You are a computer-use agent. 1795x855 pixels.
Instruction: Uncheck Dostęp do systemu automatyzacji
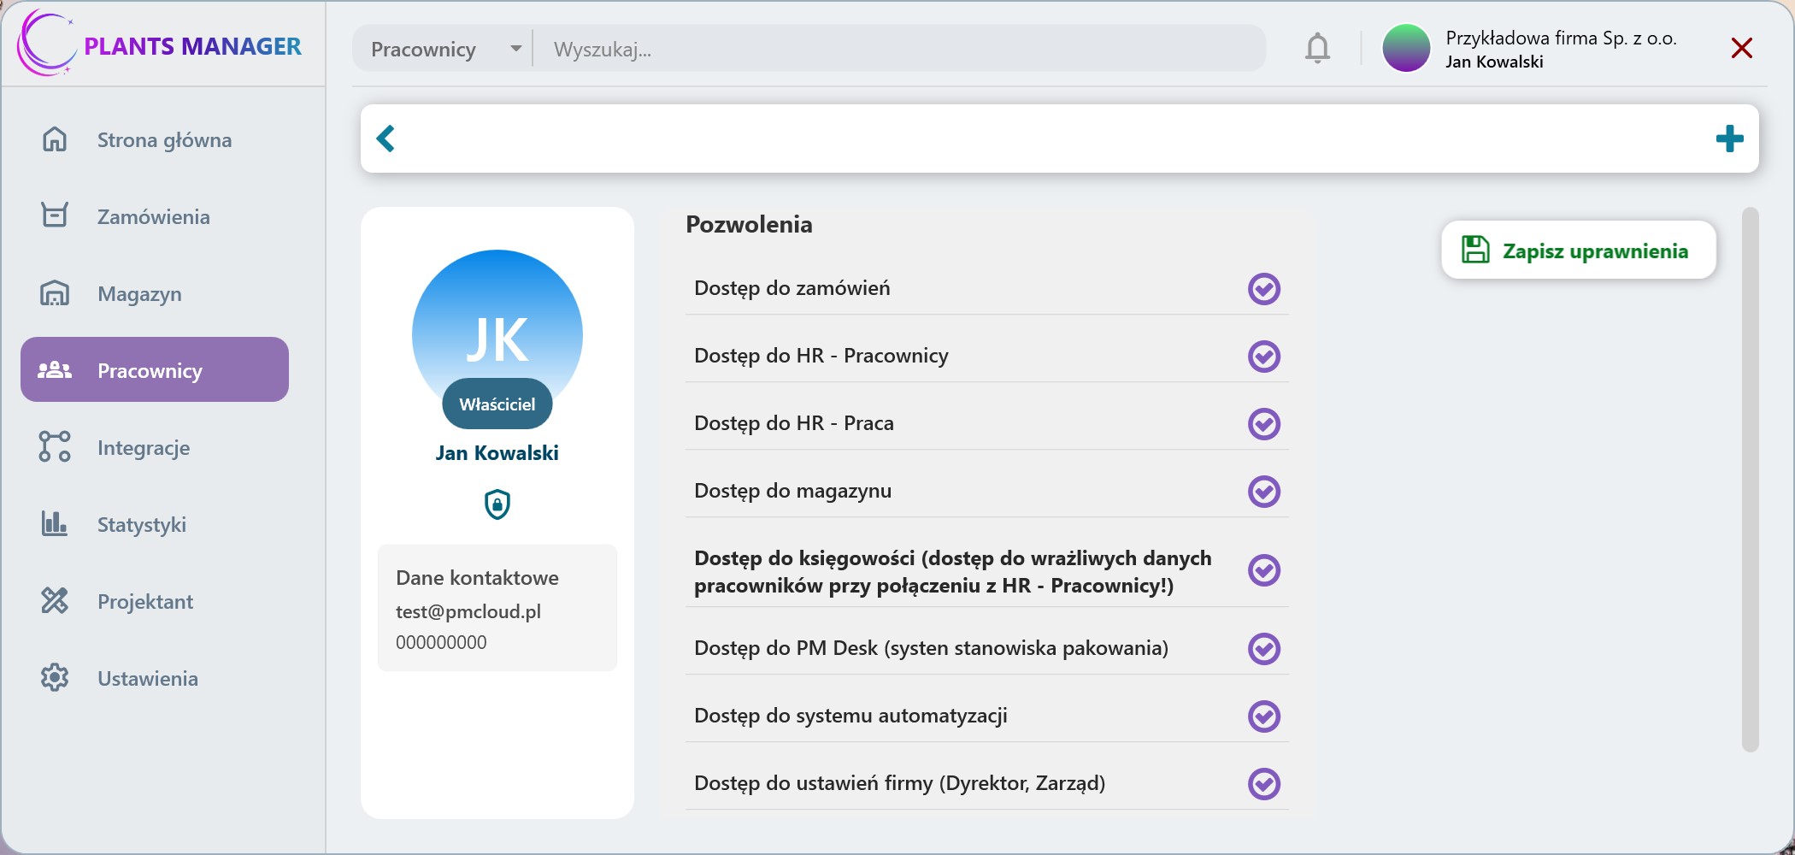1263,716
